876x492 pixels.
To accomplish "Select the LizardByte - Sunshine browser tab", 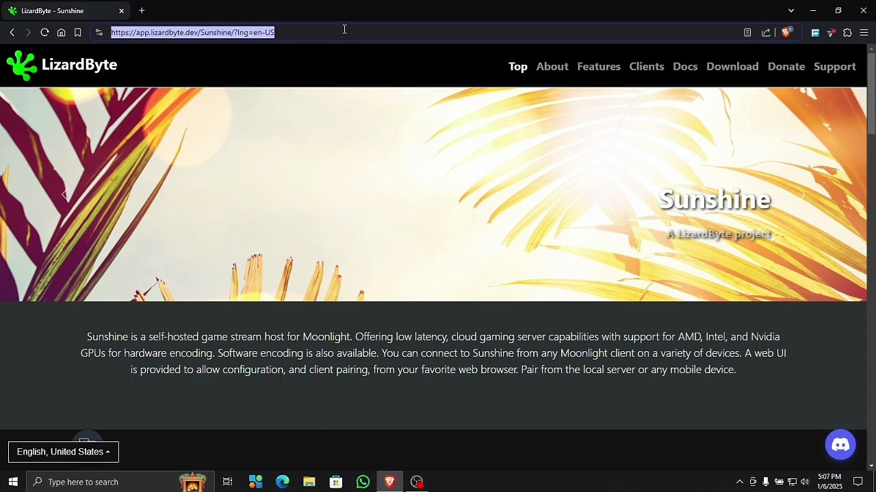I will (65, 11).
